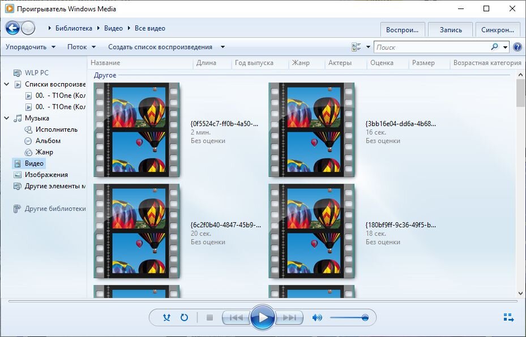
Task: Stop playback with the stop button
Action: 209,317
